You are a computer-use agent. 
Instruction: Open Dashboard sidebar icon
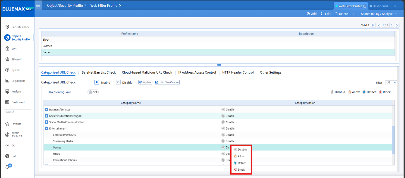(8, 102)
